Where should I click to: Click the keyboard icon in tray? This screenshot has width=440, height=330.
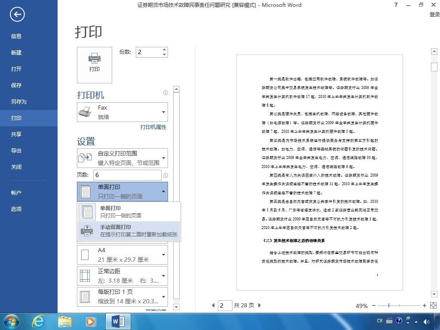[389, 321]
